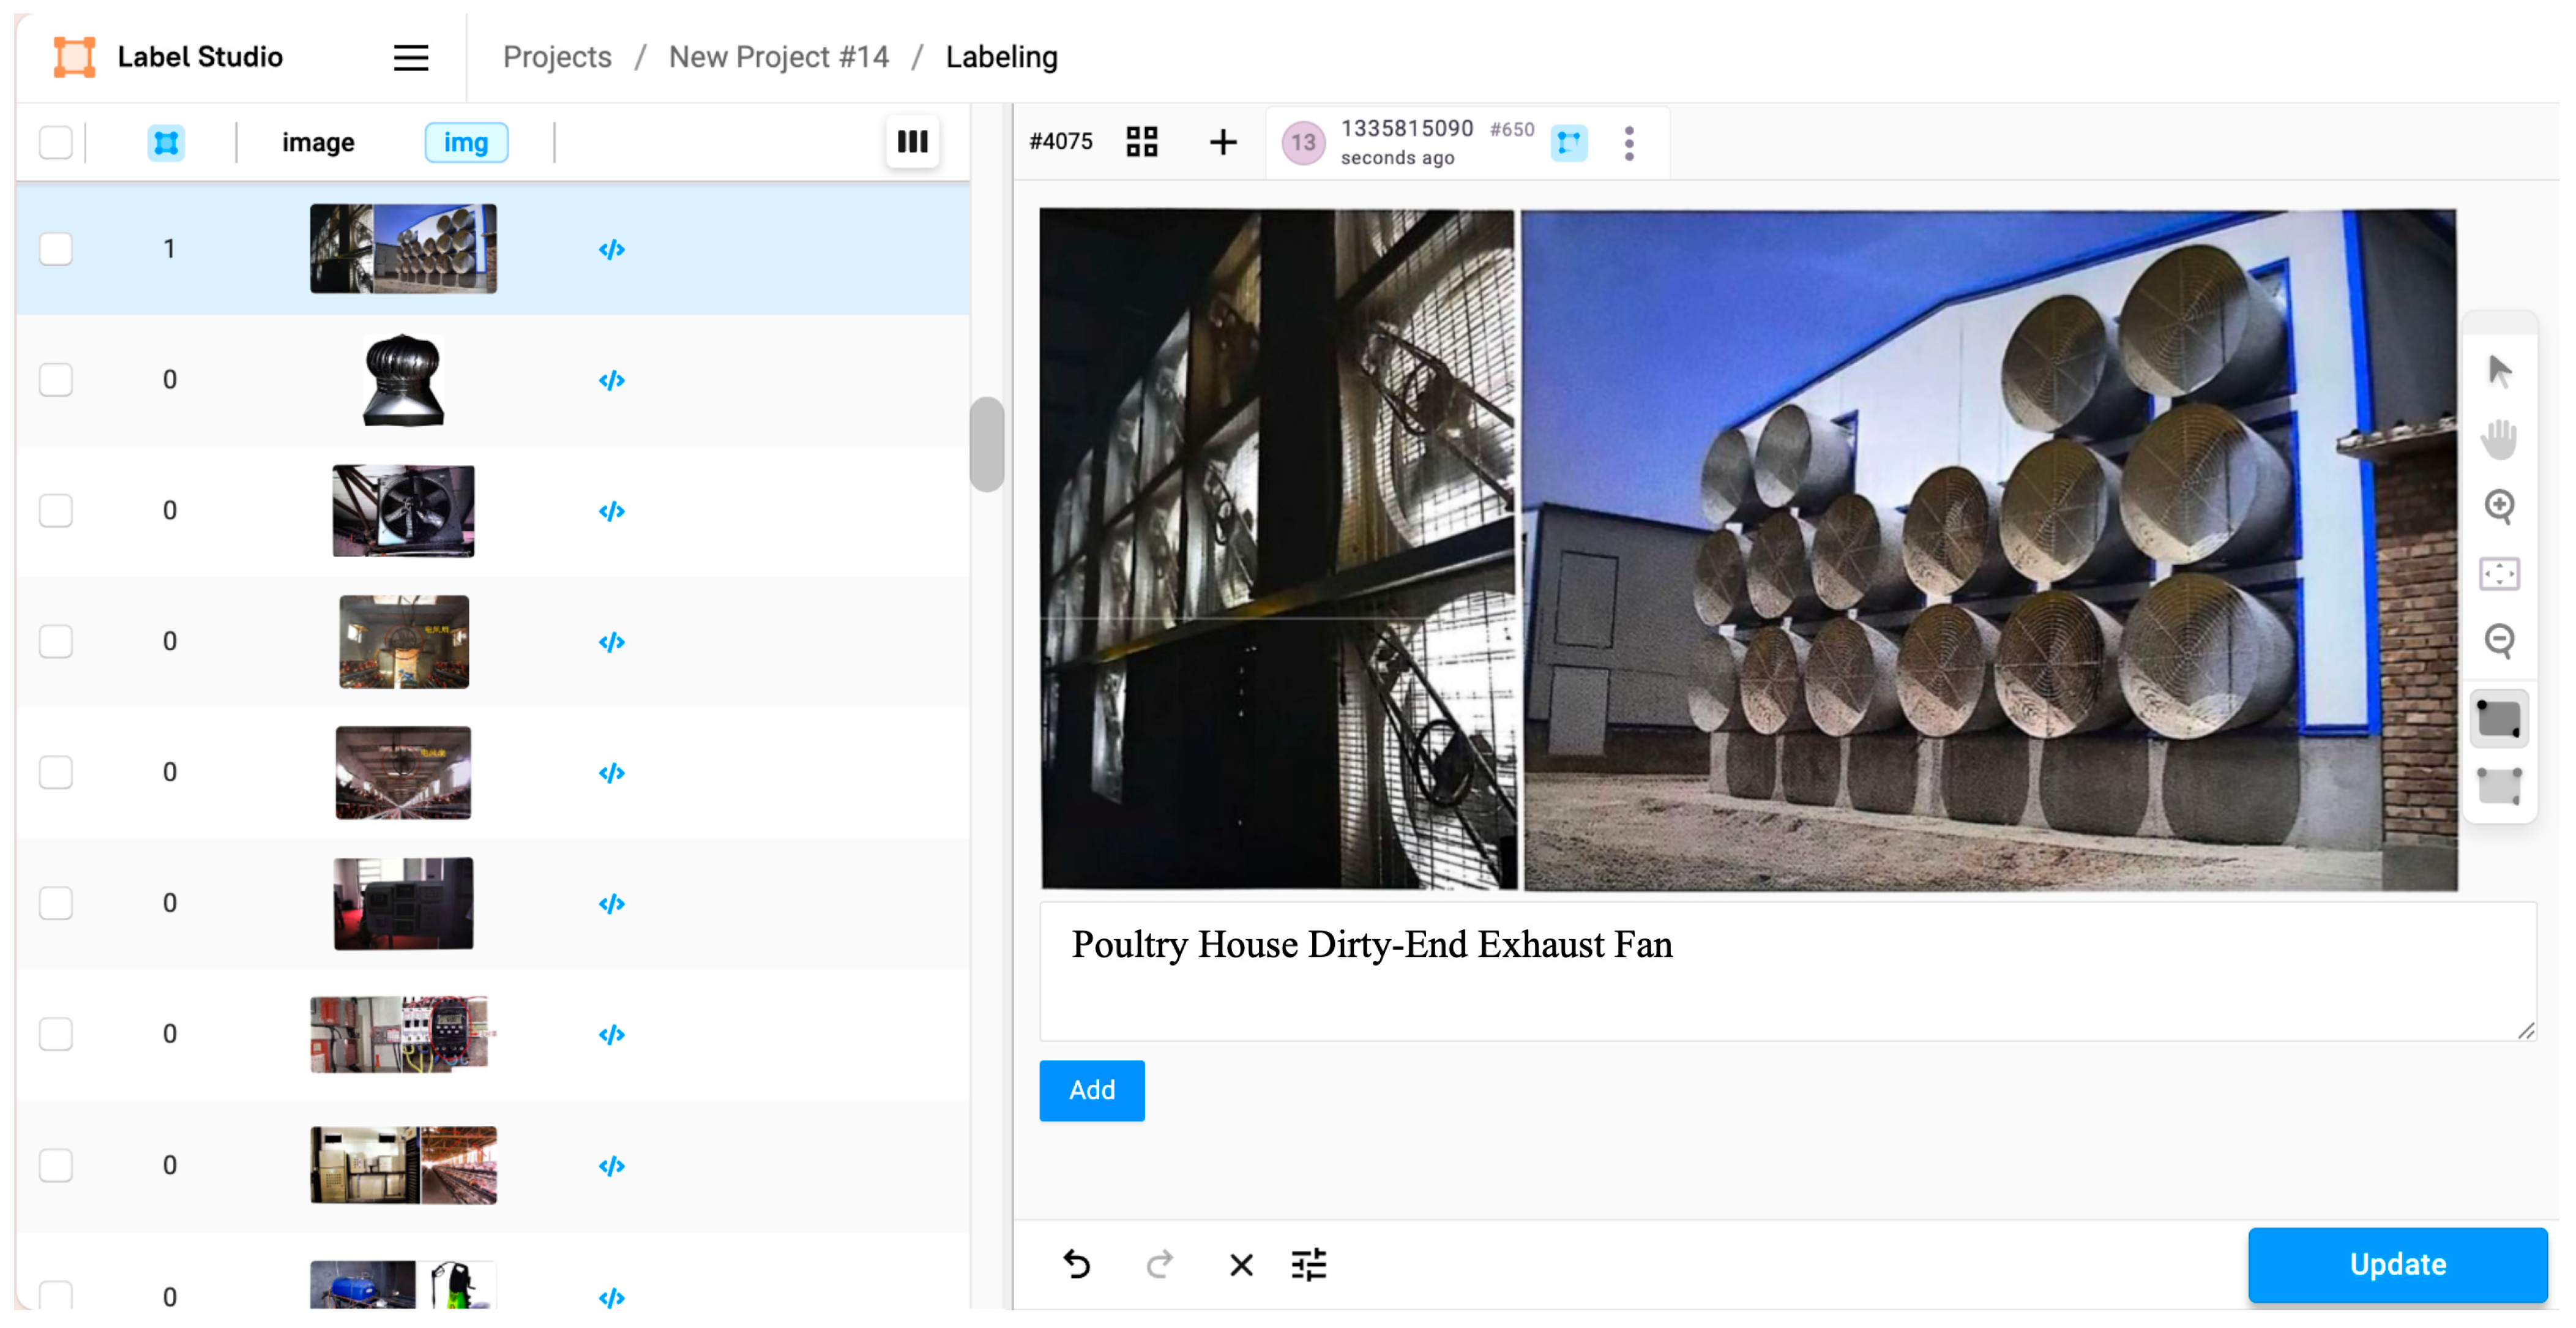
Task: Show source code for first task row
Action: click(x=611, y=249)
